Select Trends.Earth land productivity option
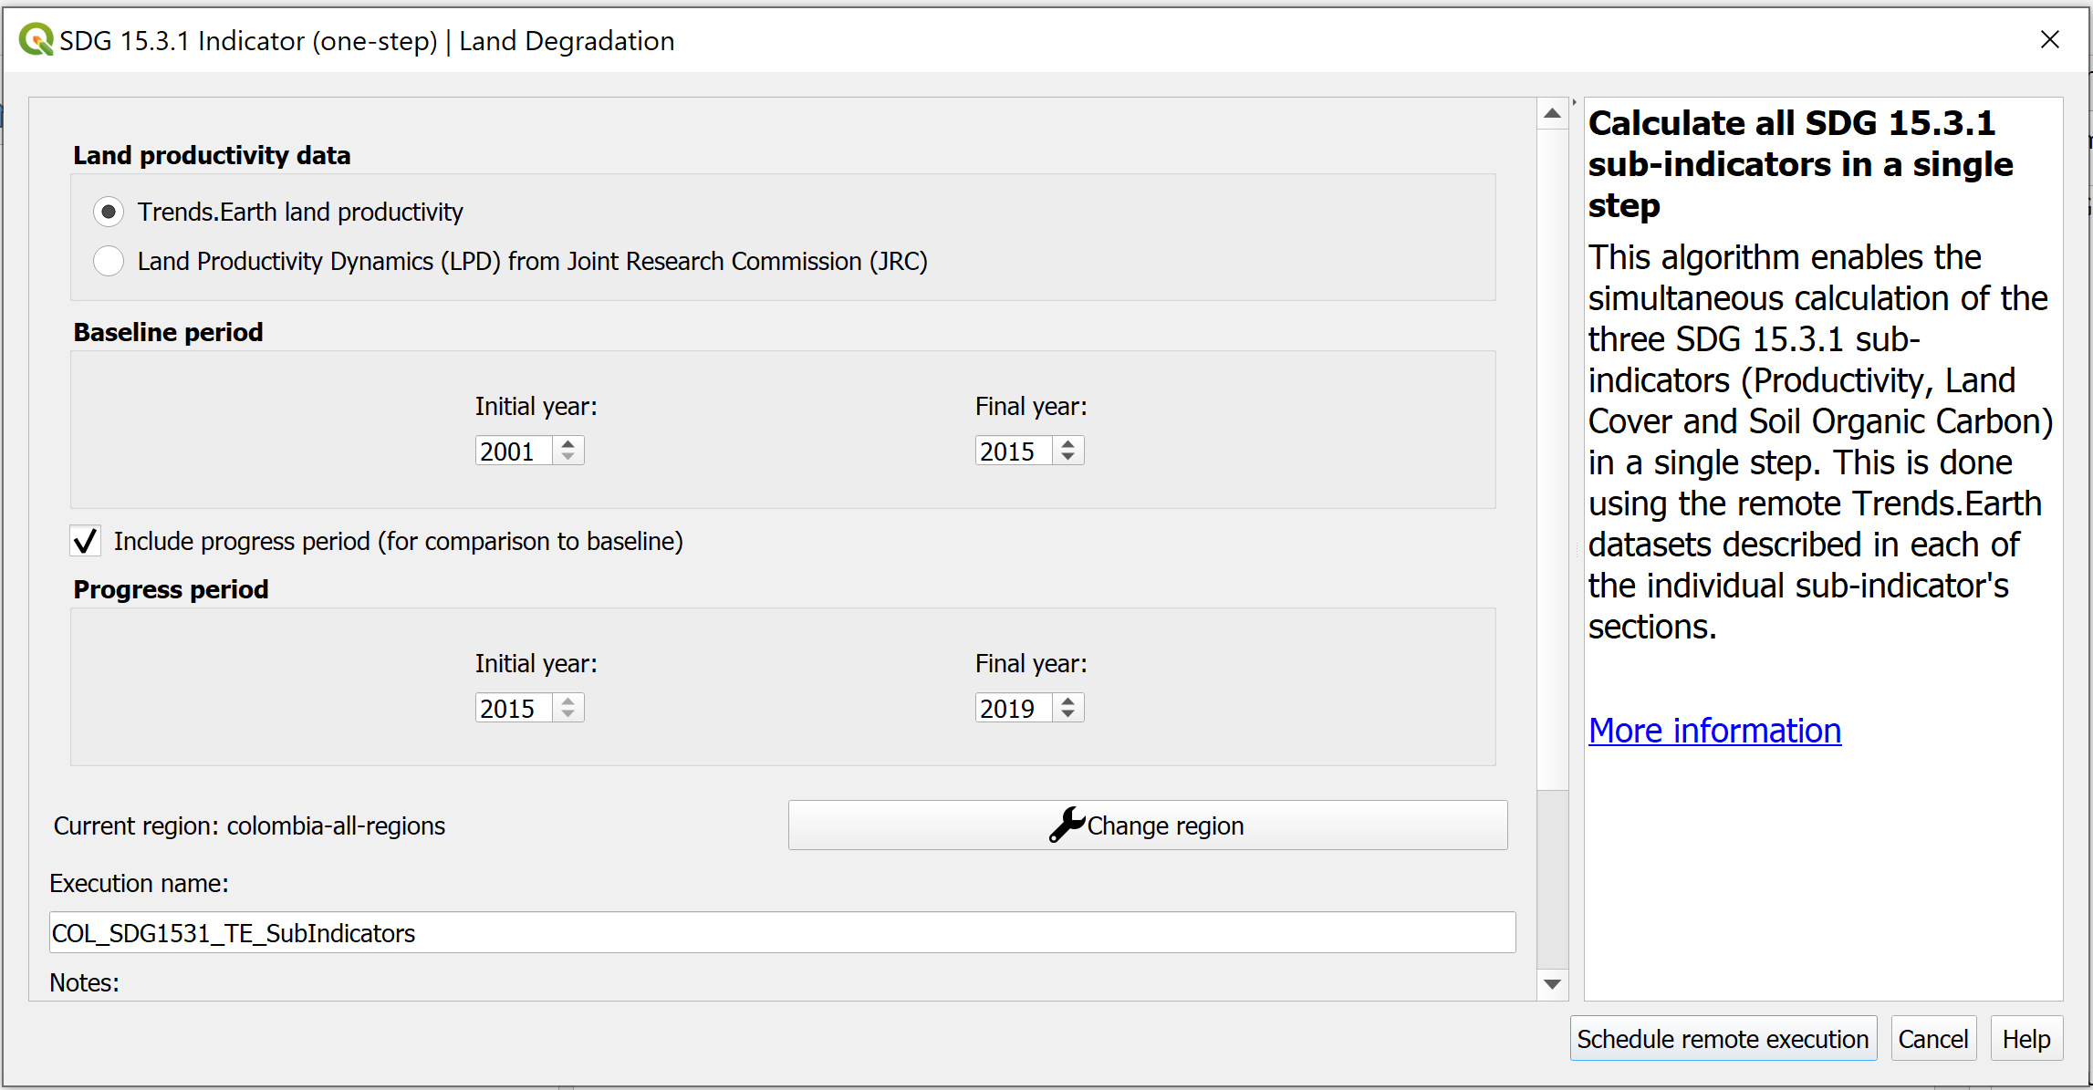 (109, 212)
